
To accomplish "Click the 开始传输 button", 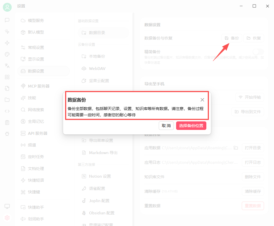I will 250,97.
